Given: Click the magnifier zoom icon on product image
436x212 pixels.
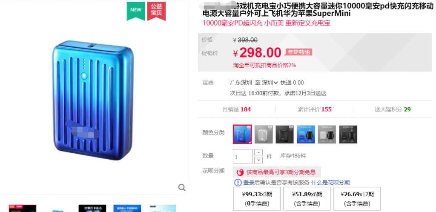Looking at the screenshot, I should point(182,188).
